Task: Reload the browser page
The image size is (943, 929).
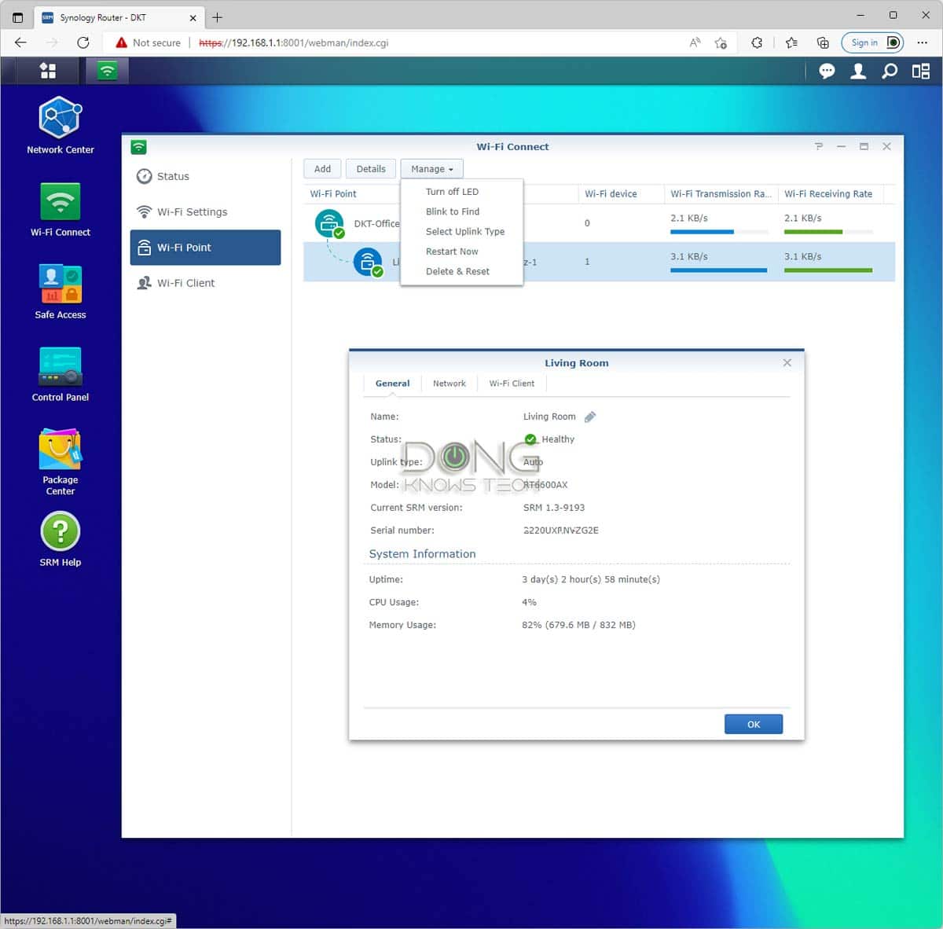Action: (83, 42)
